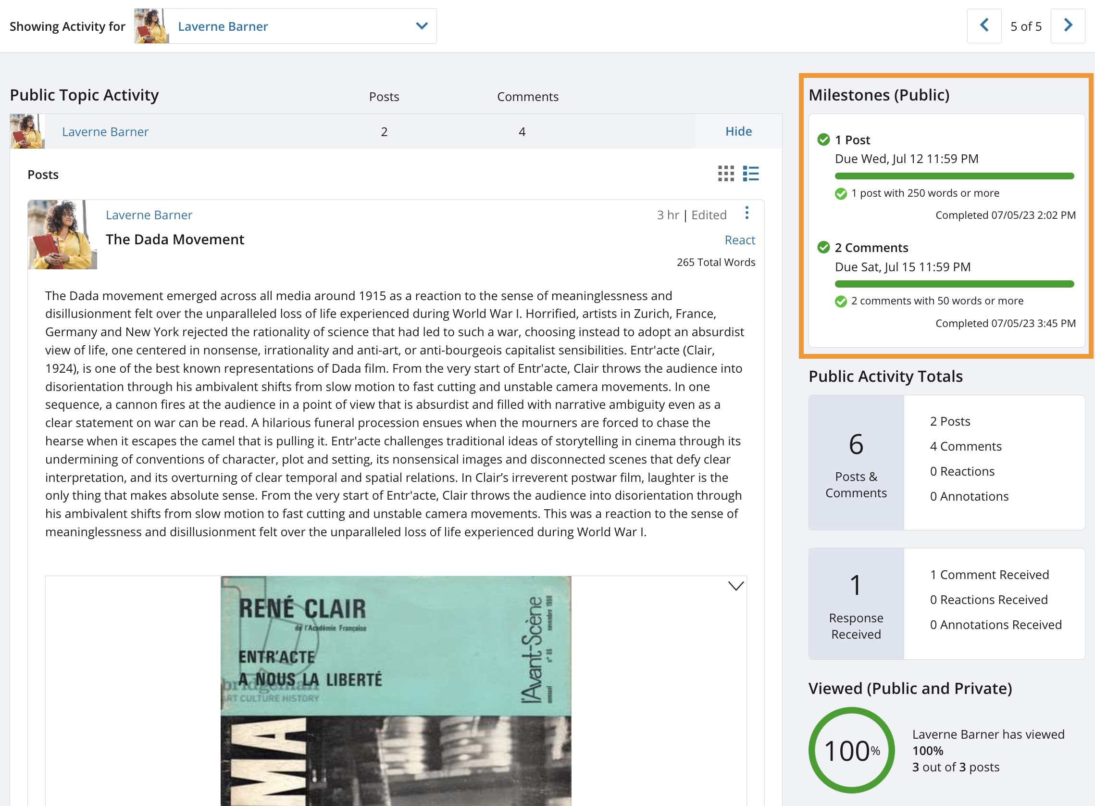Hide Laverne Barner's activity row
This screenshot has height=806, width=1095.
click(739, 131)
